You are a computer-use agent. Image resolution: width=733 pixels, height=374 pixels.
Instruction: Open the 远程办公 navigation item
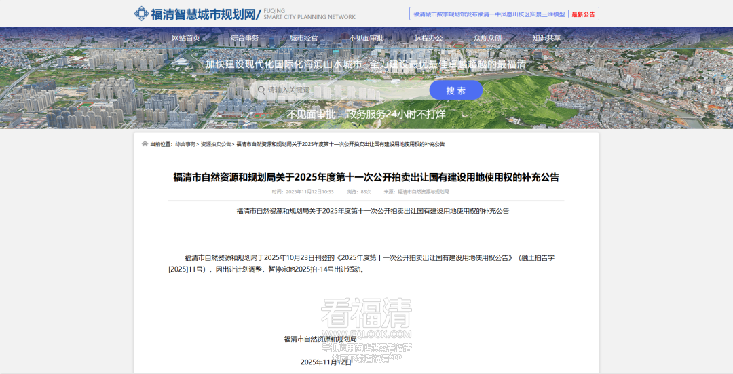[428, 38]
